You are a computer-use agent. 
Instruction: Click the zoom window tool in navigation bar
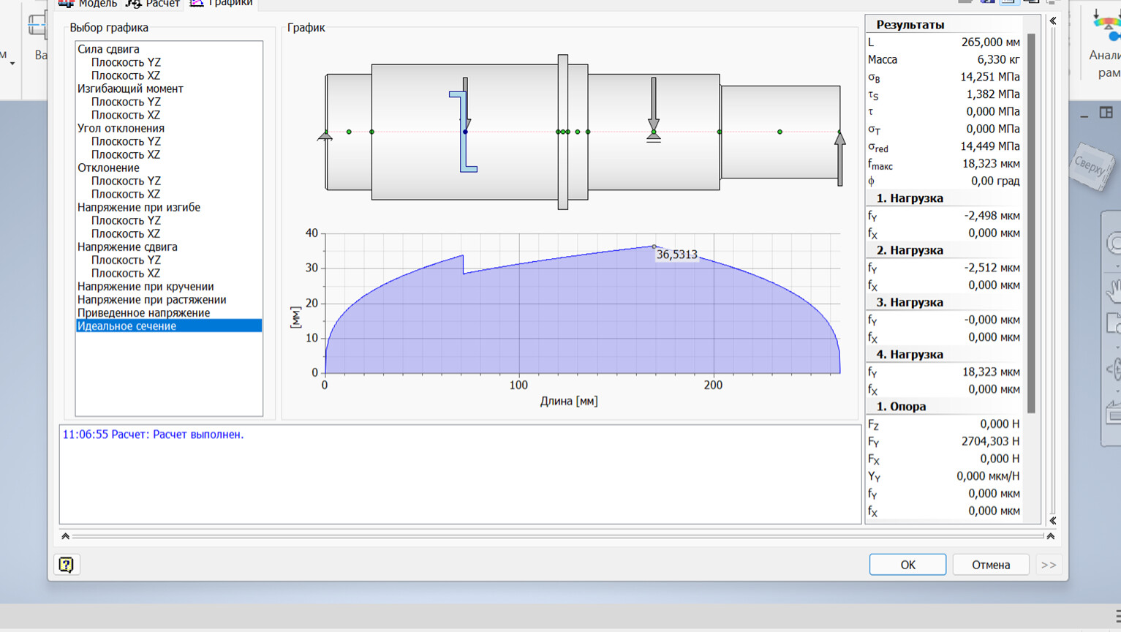click(1113, 323)
